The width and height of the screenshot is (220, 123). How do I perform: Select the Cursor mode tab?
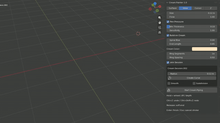point(198,8)
